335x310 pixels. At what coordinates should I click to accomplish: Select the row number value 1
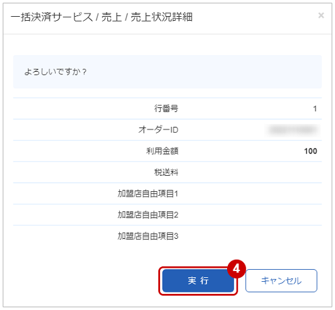(x=315, y=109)
